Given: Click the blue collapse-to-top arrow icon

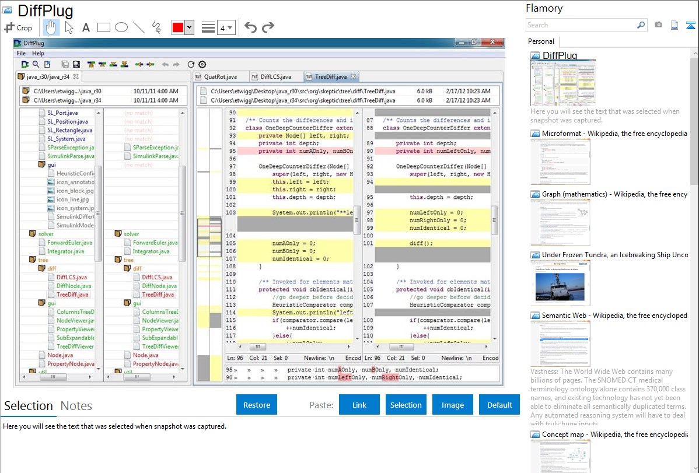Looking at the screenshot, I should coord(690,26).
